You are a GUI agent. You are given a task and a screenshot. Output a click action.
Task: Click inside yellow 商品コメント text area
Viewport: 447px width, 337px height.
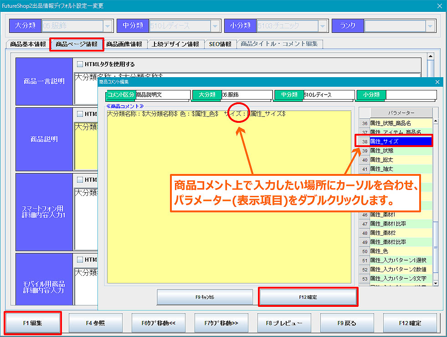point(228,205)
